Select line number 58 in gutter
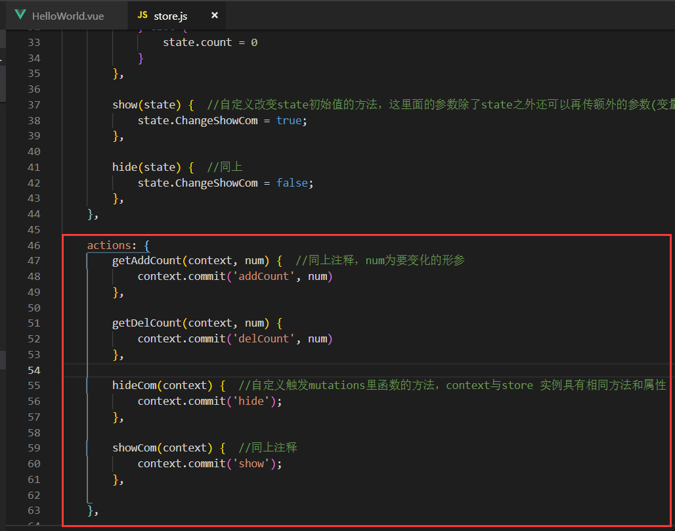The height and width of the screenshot is (531, 675). 34,432
